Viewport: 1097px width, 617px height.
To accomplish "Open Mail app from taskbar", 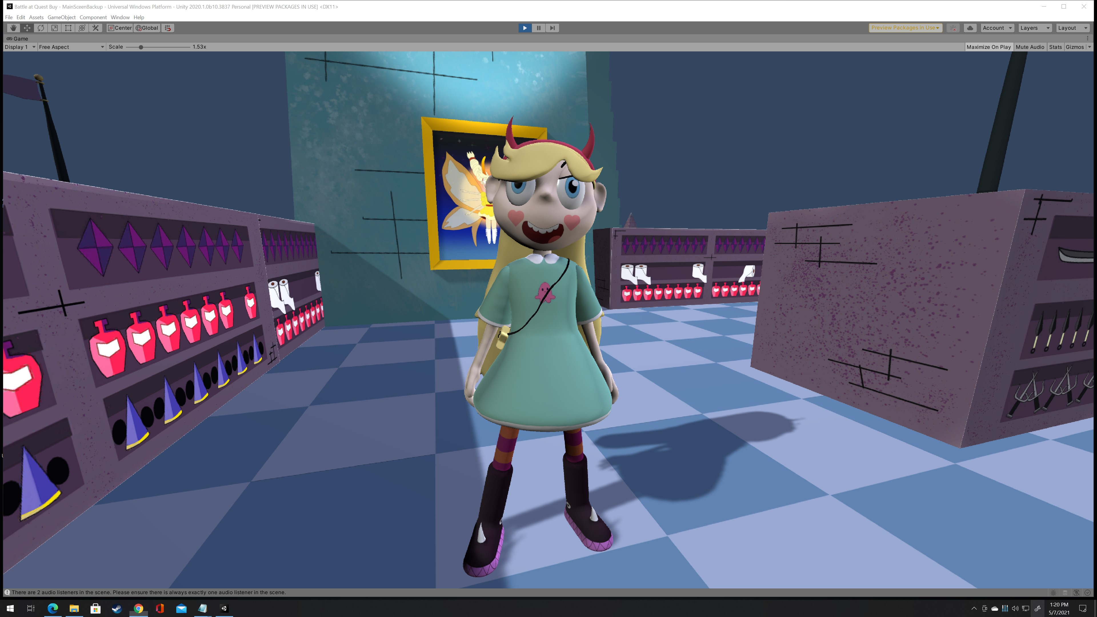I will click(x=181, y=608).
